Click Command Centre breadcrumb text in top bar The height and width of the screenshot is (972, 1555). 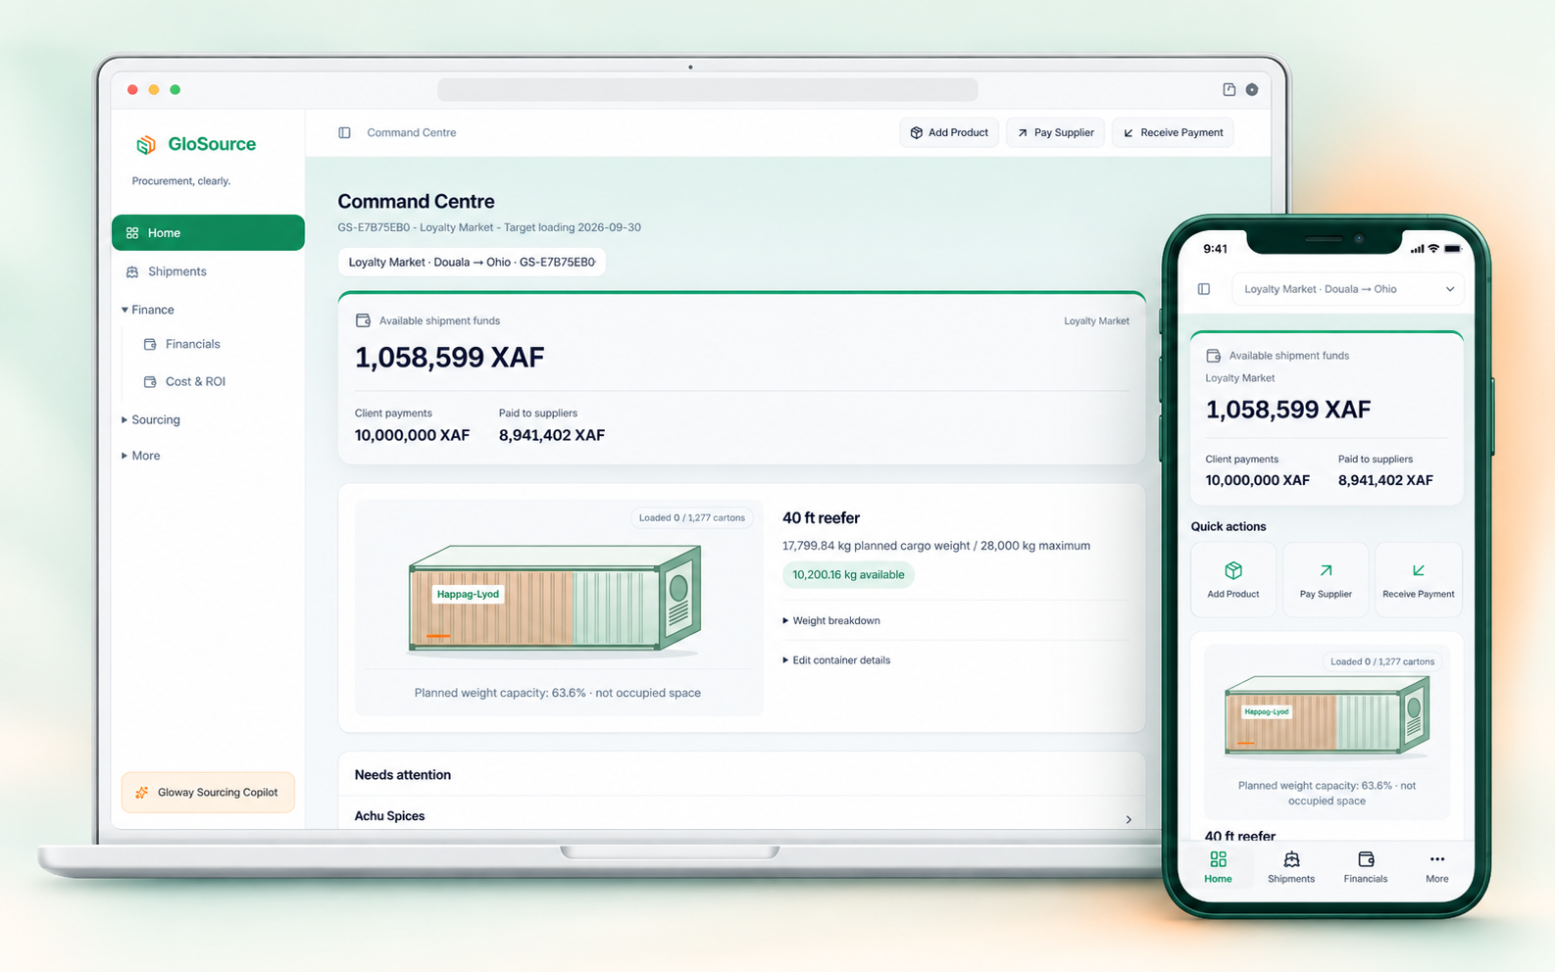click(412, 132)
